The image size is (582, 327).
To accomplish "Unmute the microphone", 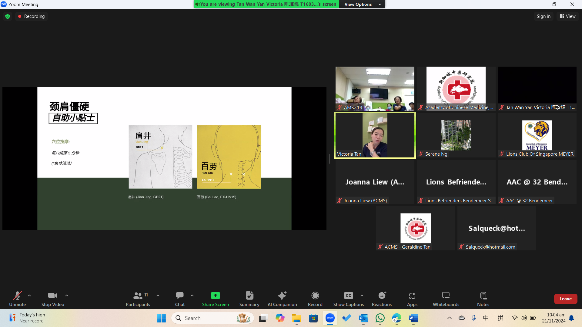I will (x=17, y=299).
